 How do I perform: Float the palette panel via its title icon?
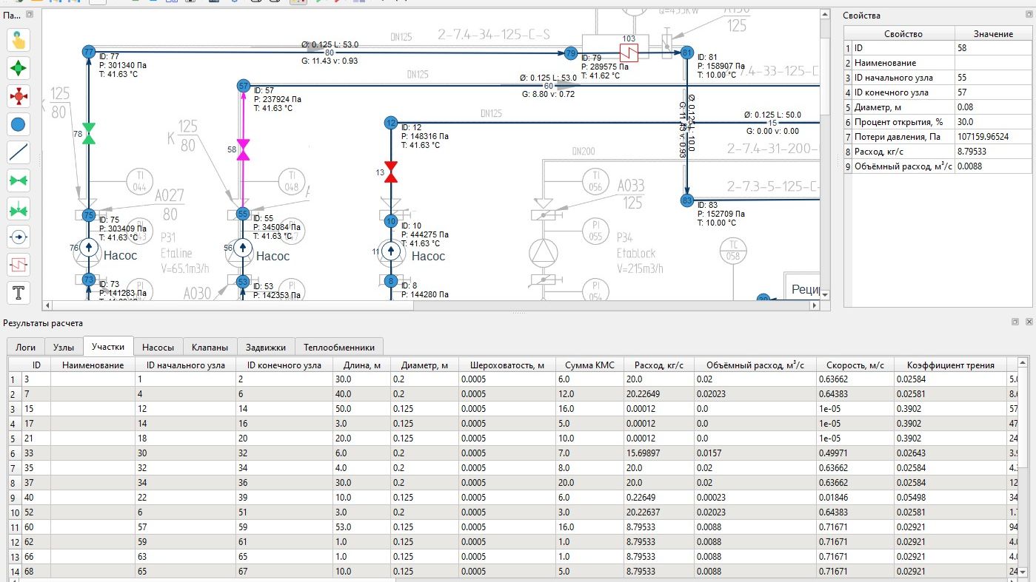(x=29, y=14)
